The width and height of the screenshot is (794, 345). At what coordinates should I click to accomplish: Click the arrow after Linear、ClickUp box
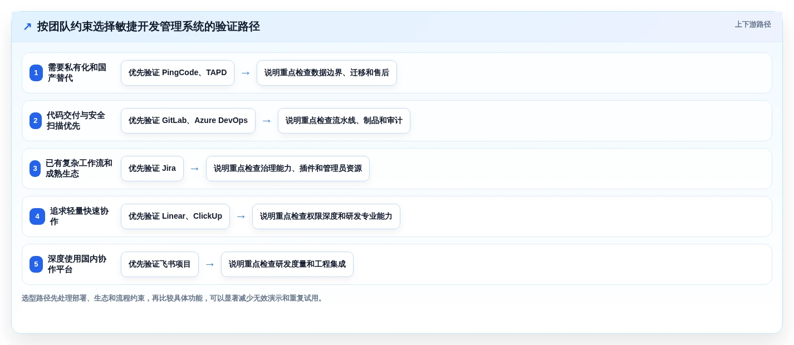point(241,216)
